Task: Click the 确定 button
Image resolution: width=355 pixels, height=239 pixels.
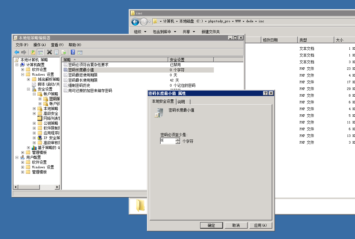Action: coord(211,225)
